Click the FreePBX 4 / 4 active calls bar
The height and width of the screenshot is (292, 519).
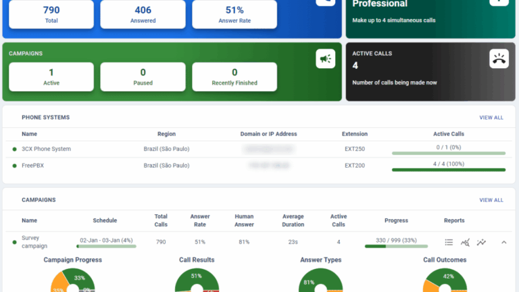pos(449,169)
